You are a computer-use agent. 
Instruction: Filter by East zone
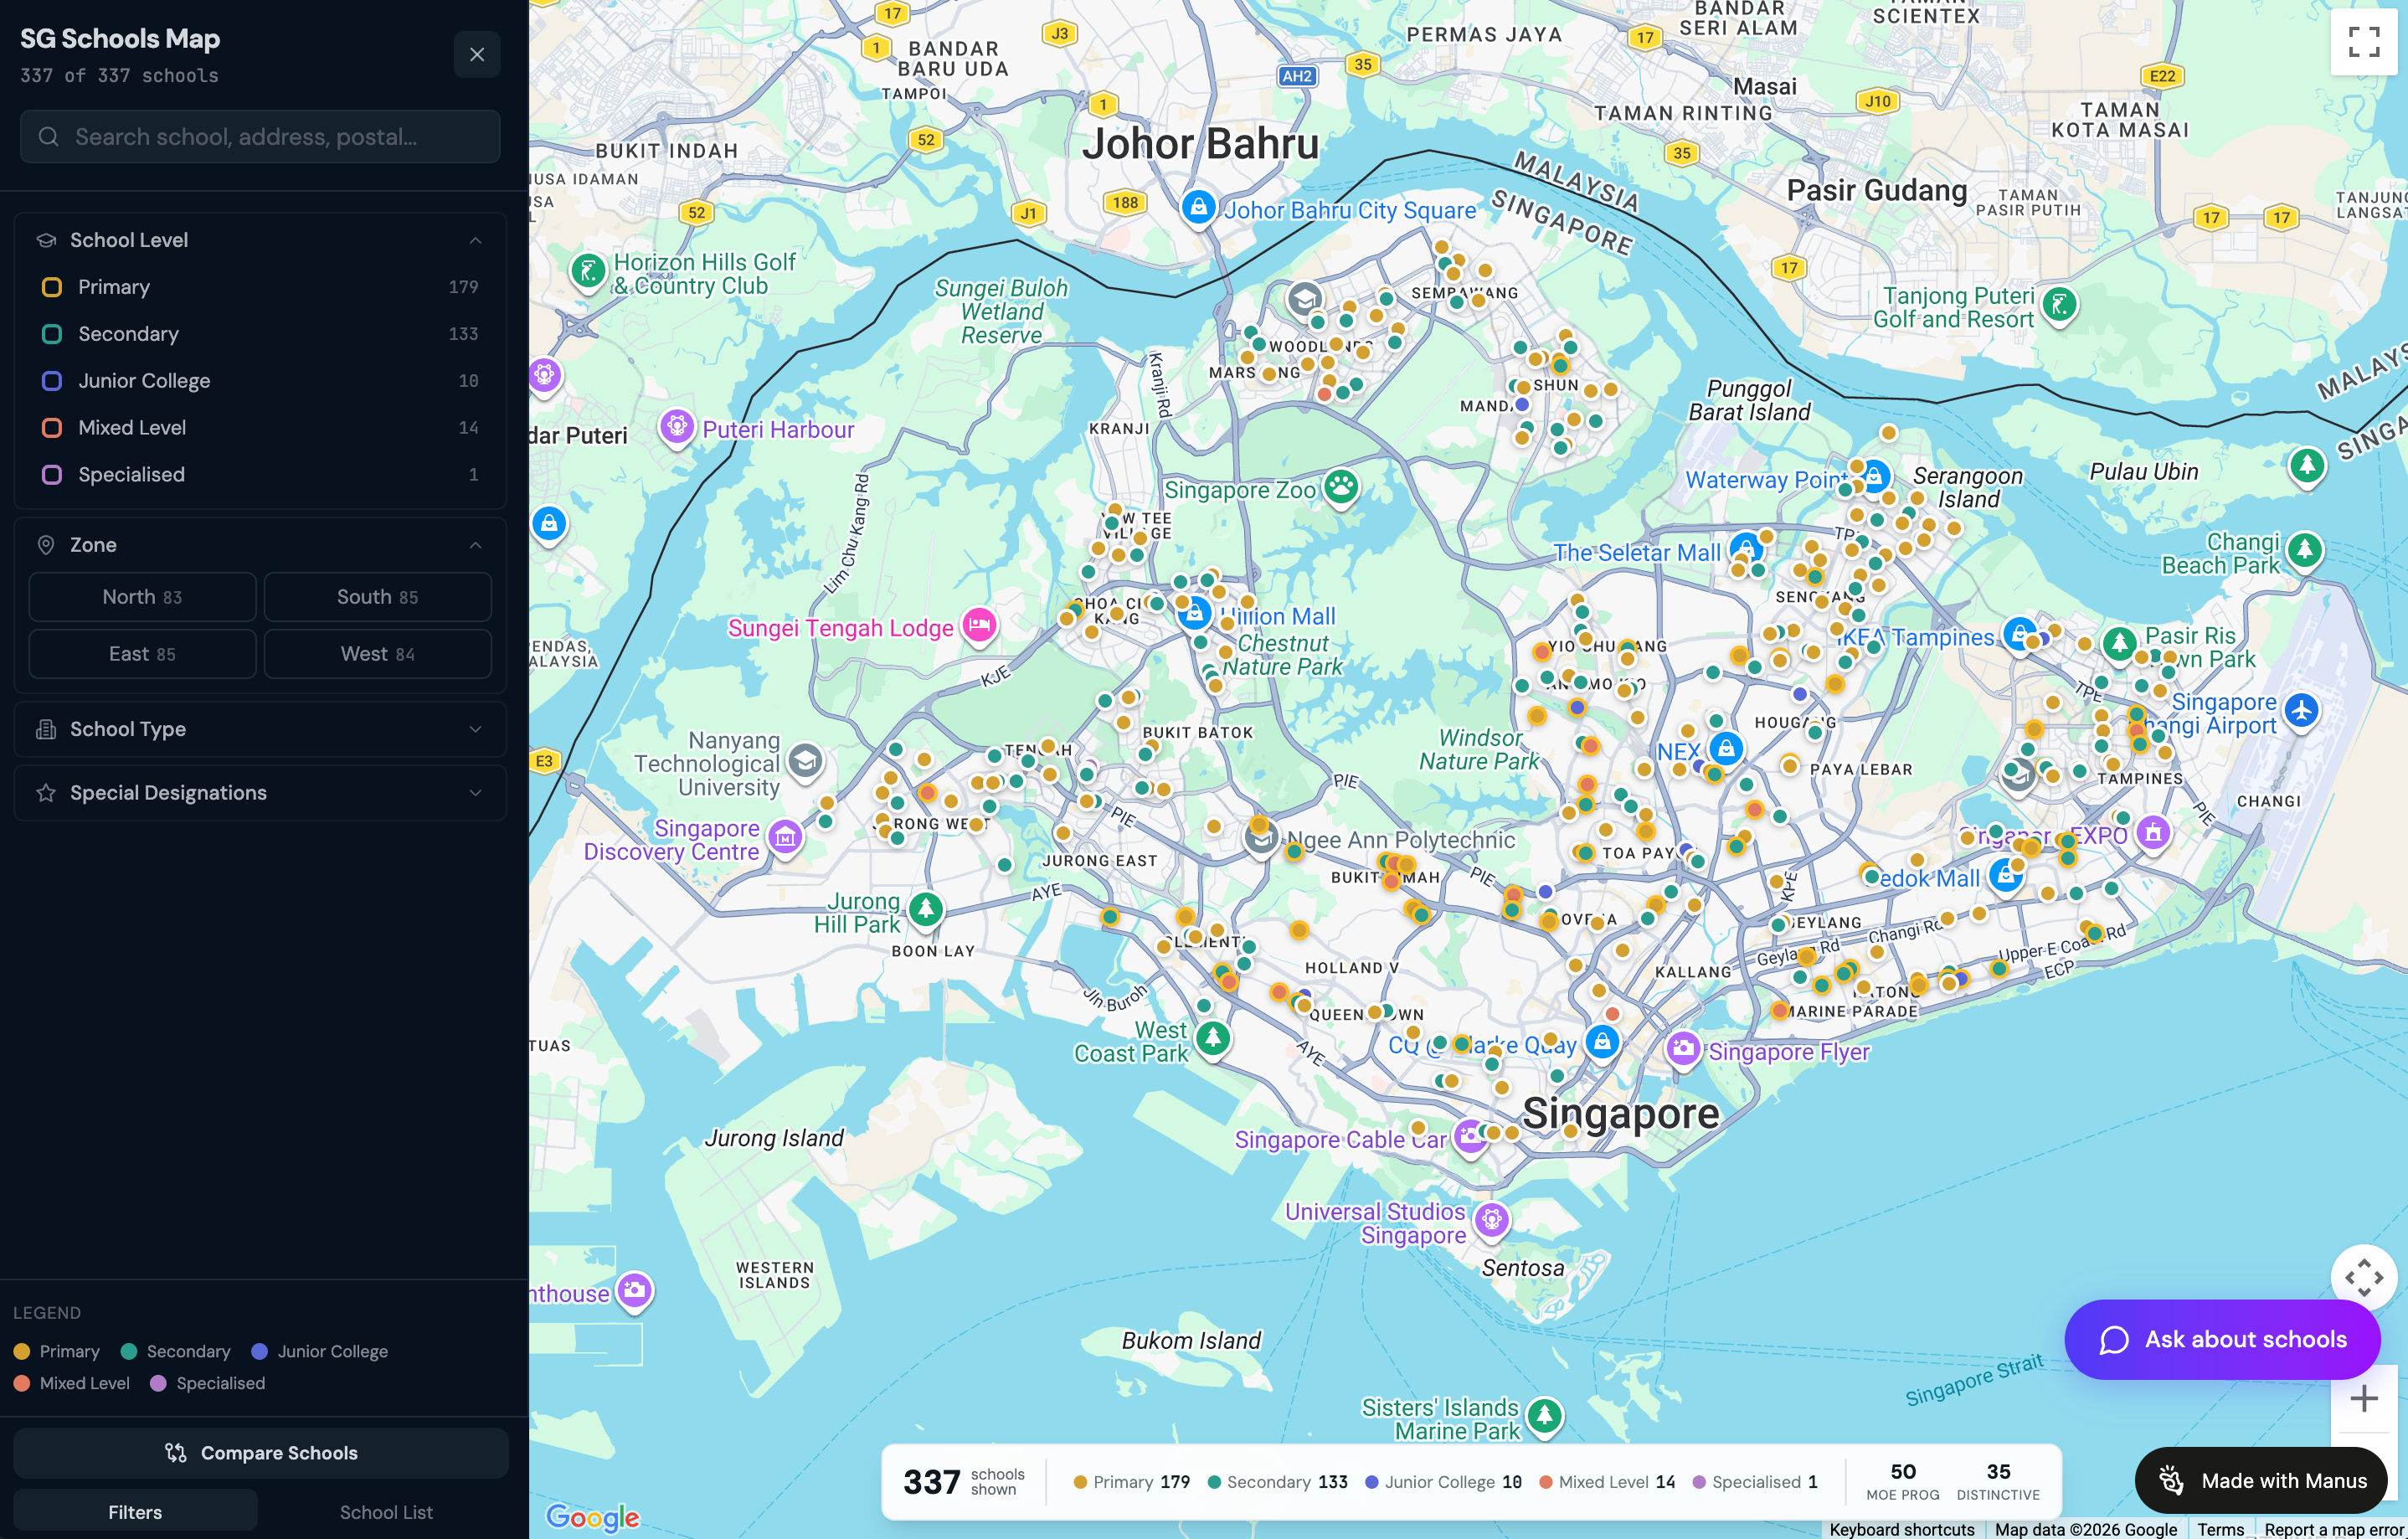(142, 654)
